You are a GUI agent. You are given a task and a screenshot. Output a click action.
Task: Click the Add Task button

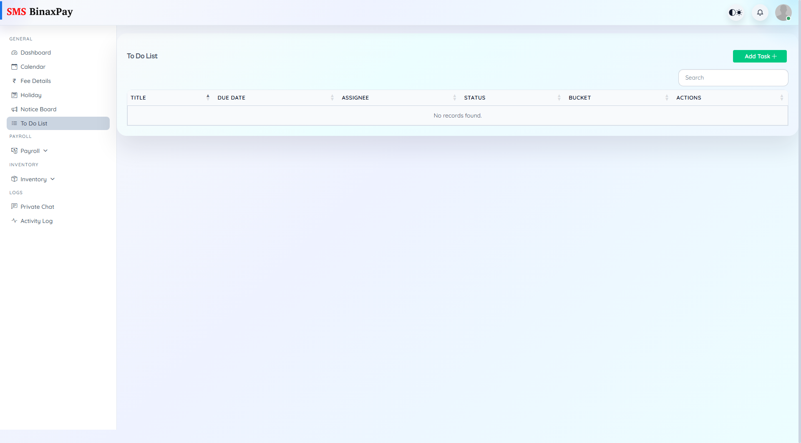[x=759, y=56]
